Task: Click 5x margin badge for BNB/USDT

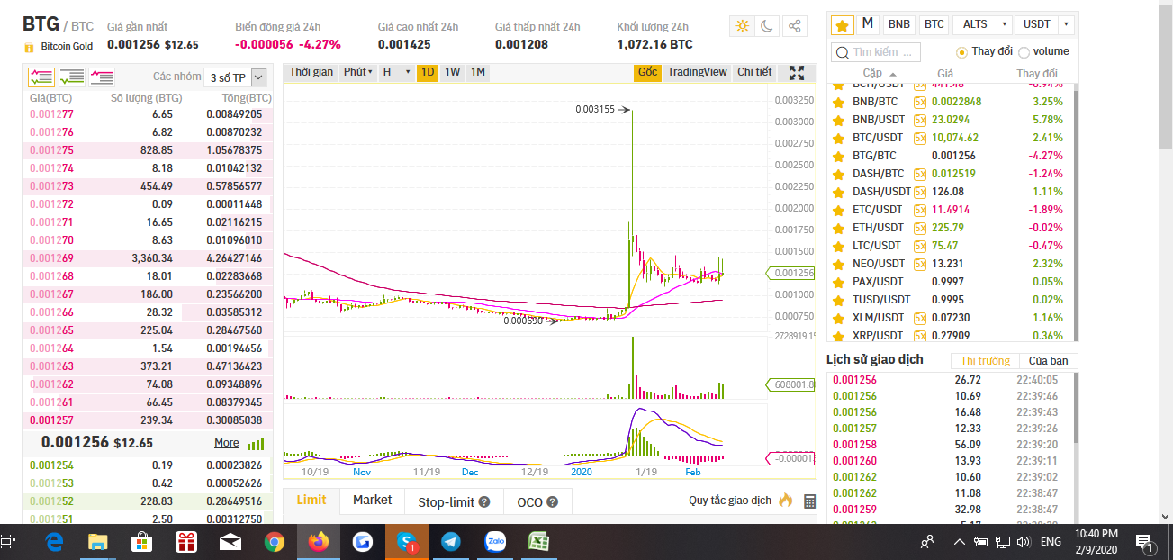Action: [x=920, y=120]
